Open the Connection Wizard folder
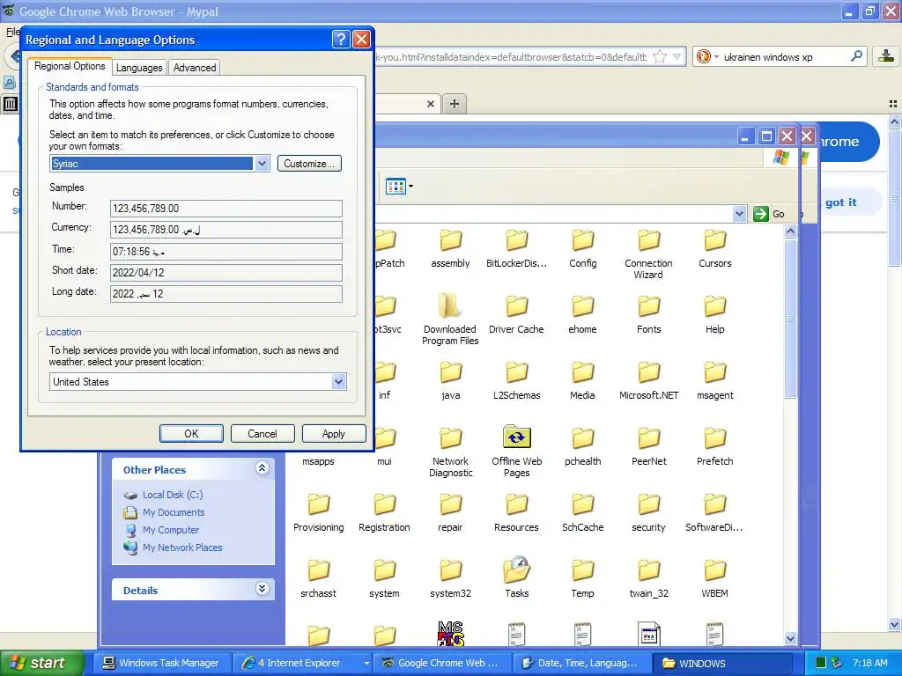The height and width of the screenshot is (676, 902). (x=648, y=254)
